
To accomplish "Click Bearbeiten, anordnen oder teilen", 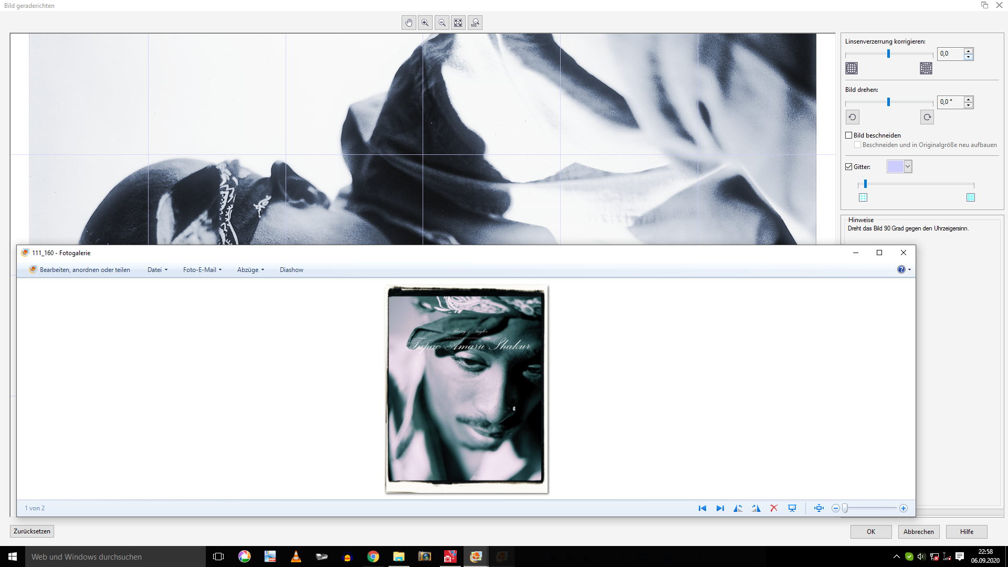I will [x=80, y=270].
